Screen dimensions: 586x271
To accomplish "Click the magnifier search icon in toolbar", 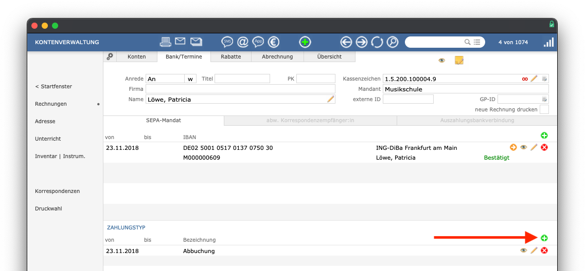I will point(393,42).
